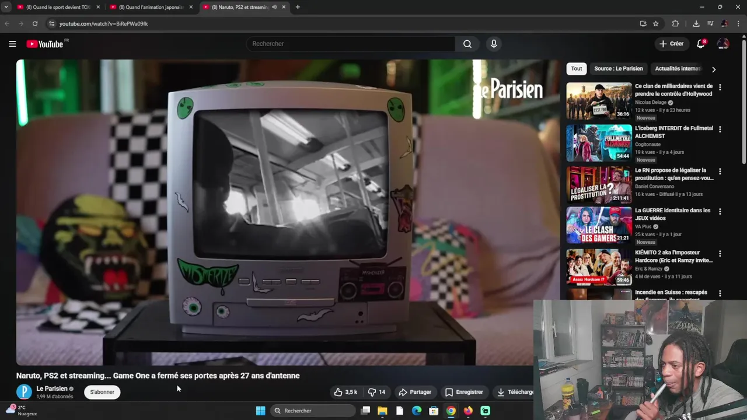Open Windows Start menu

click(x=260, y=411)
